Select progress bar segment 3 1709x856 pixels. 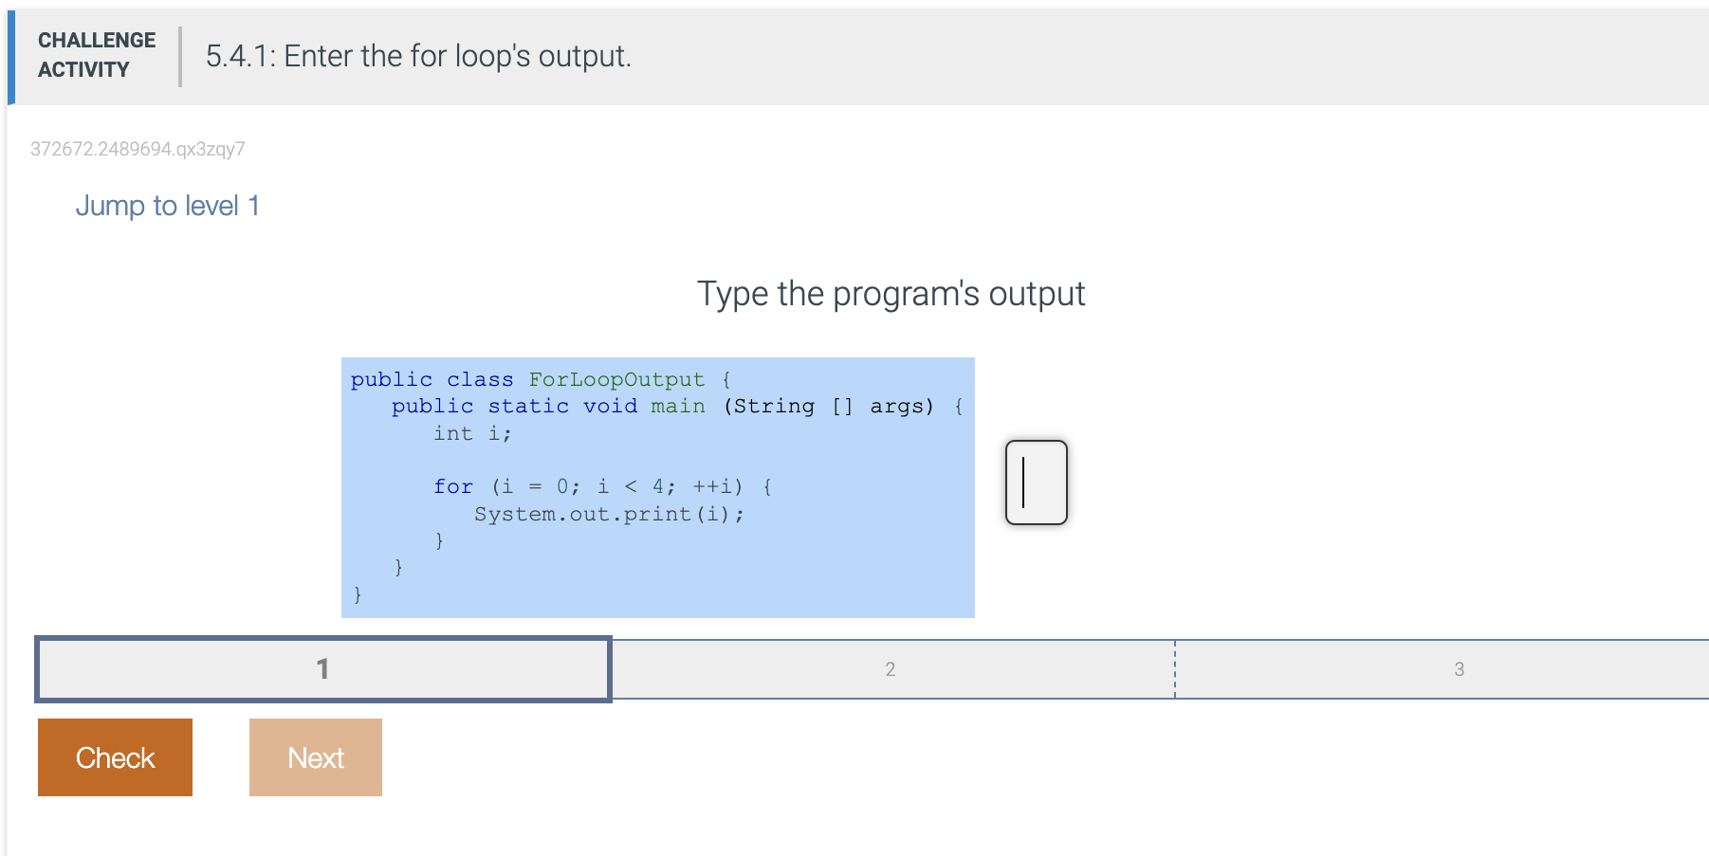1458,668
